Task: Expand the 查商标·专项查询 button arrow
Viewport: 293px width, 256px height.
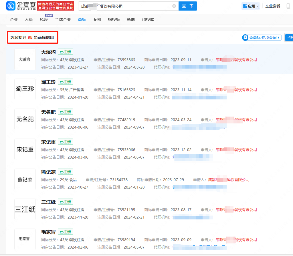Action: [279, 37]
